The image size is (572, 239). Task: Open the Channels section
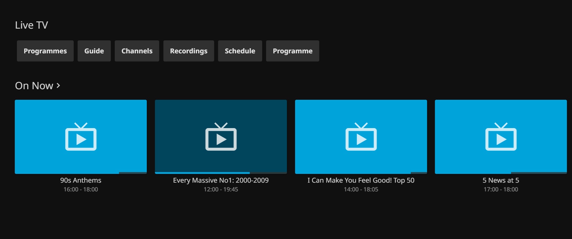click(x=137, y=51)
